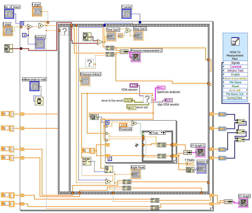Expand the Signals input terminal
This screenshot has width=252, height=213.
(x=235, y=63)
